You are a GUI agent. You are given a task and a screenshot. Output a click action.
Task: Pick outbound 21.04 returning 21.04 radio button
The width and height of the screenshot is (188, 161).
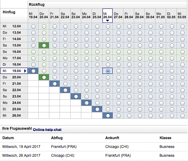[x=55, y=84]
